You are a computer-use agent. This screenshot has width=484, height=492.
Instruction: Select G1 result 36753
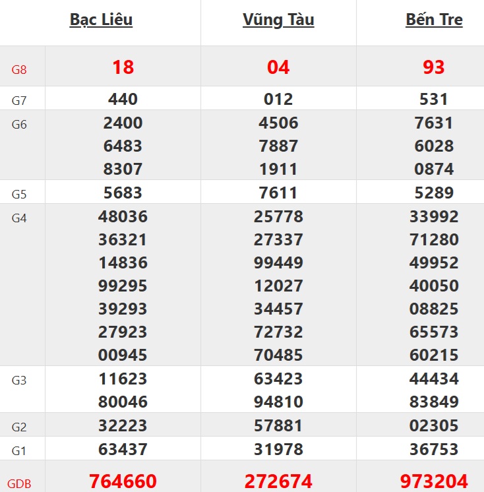[x=434, y=449]
